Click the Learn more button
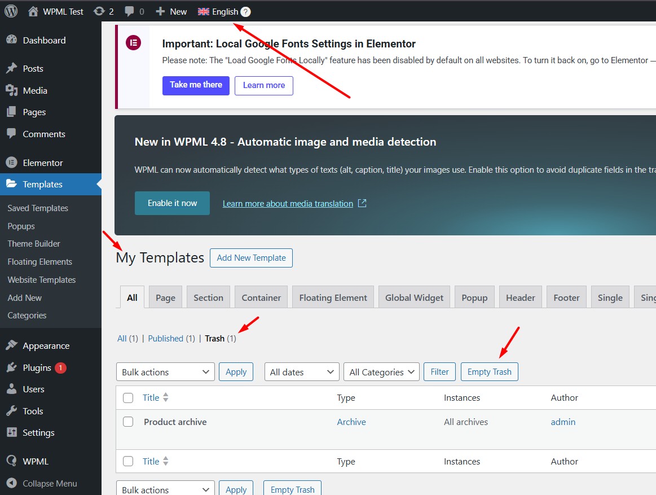Image resolution: width=656 pixels, height=495 pixels. 264,85
